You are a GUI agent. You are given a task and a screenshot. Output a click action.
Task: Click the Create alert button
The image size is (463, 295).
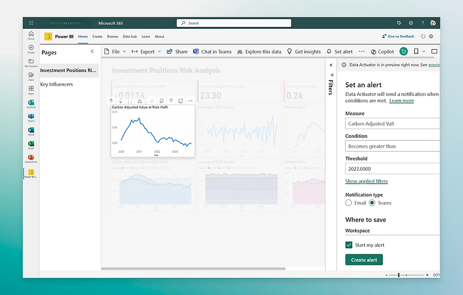point(364,260)
